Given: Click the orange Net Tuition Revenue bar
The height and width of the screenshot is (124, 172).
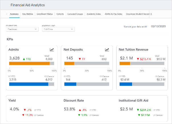Looking at the screenshot, I should tap(125, 63).
